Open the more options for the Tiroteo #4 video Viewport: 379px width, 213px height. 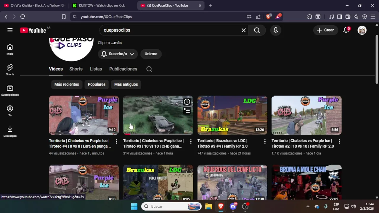pos(116,141)
